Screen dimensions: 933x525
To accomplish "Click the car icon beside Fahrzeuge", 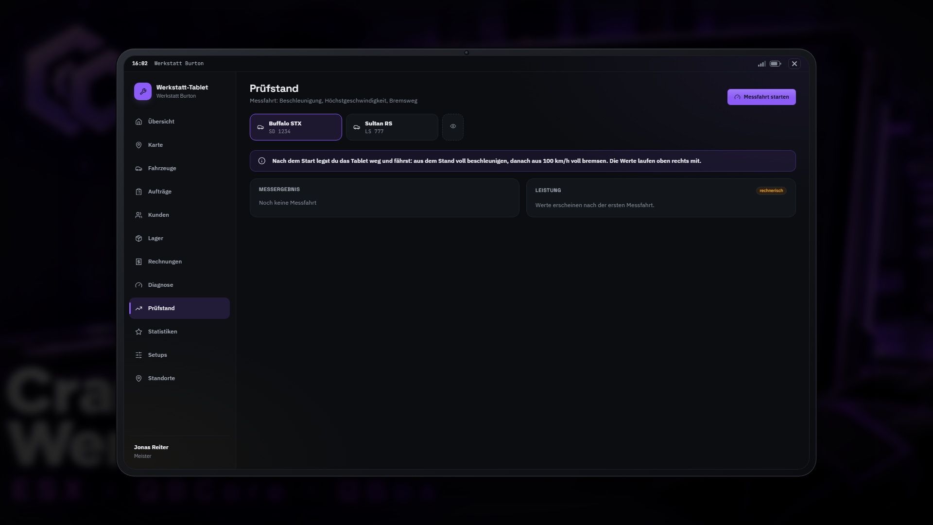I will pyautogui.click(x=138, y=168).
